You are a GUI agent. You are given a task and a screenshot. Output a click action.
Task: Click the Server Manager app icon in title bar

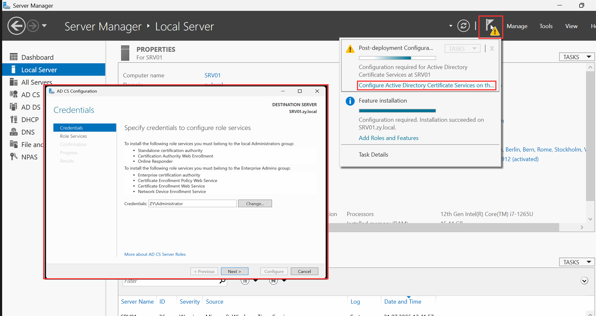pos(6,5)
